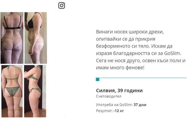Click the text безформеното си тяло
Screen dimensions: 187x121
point(123,46)
